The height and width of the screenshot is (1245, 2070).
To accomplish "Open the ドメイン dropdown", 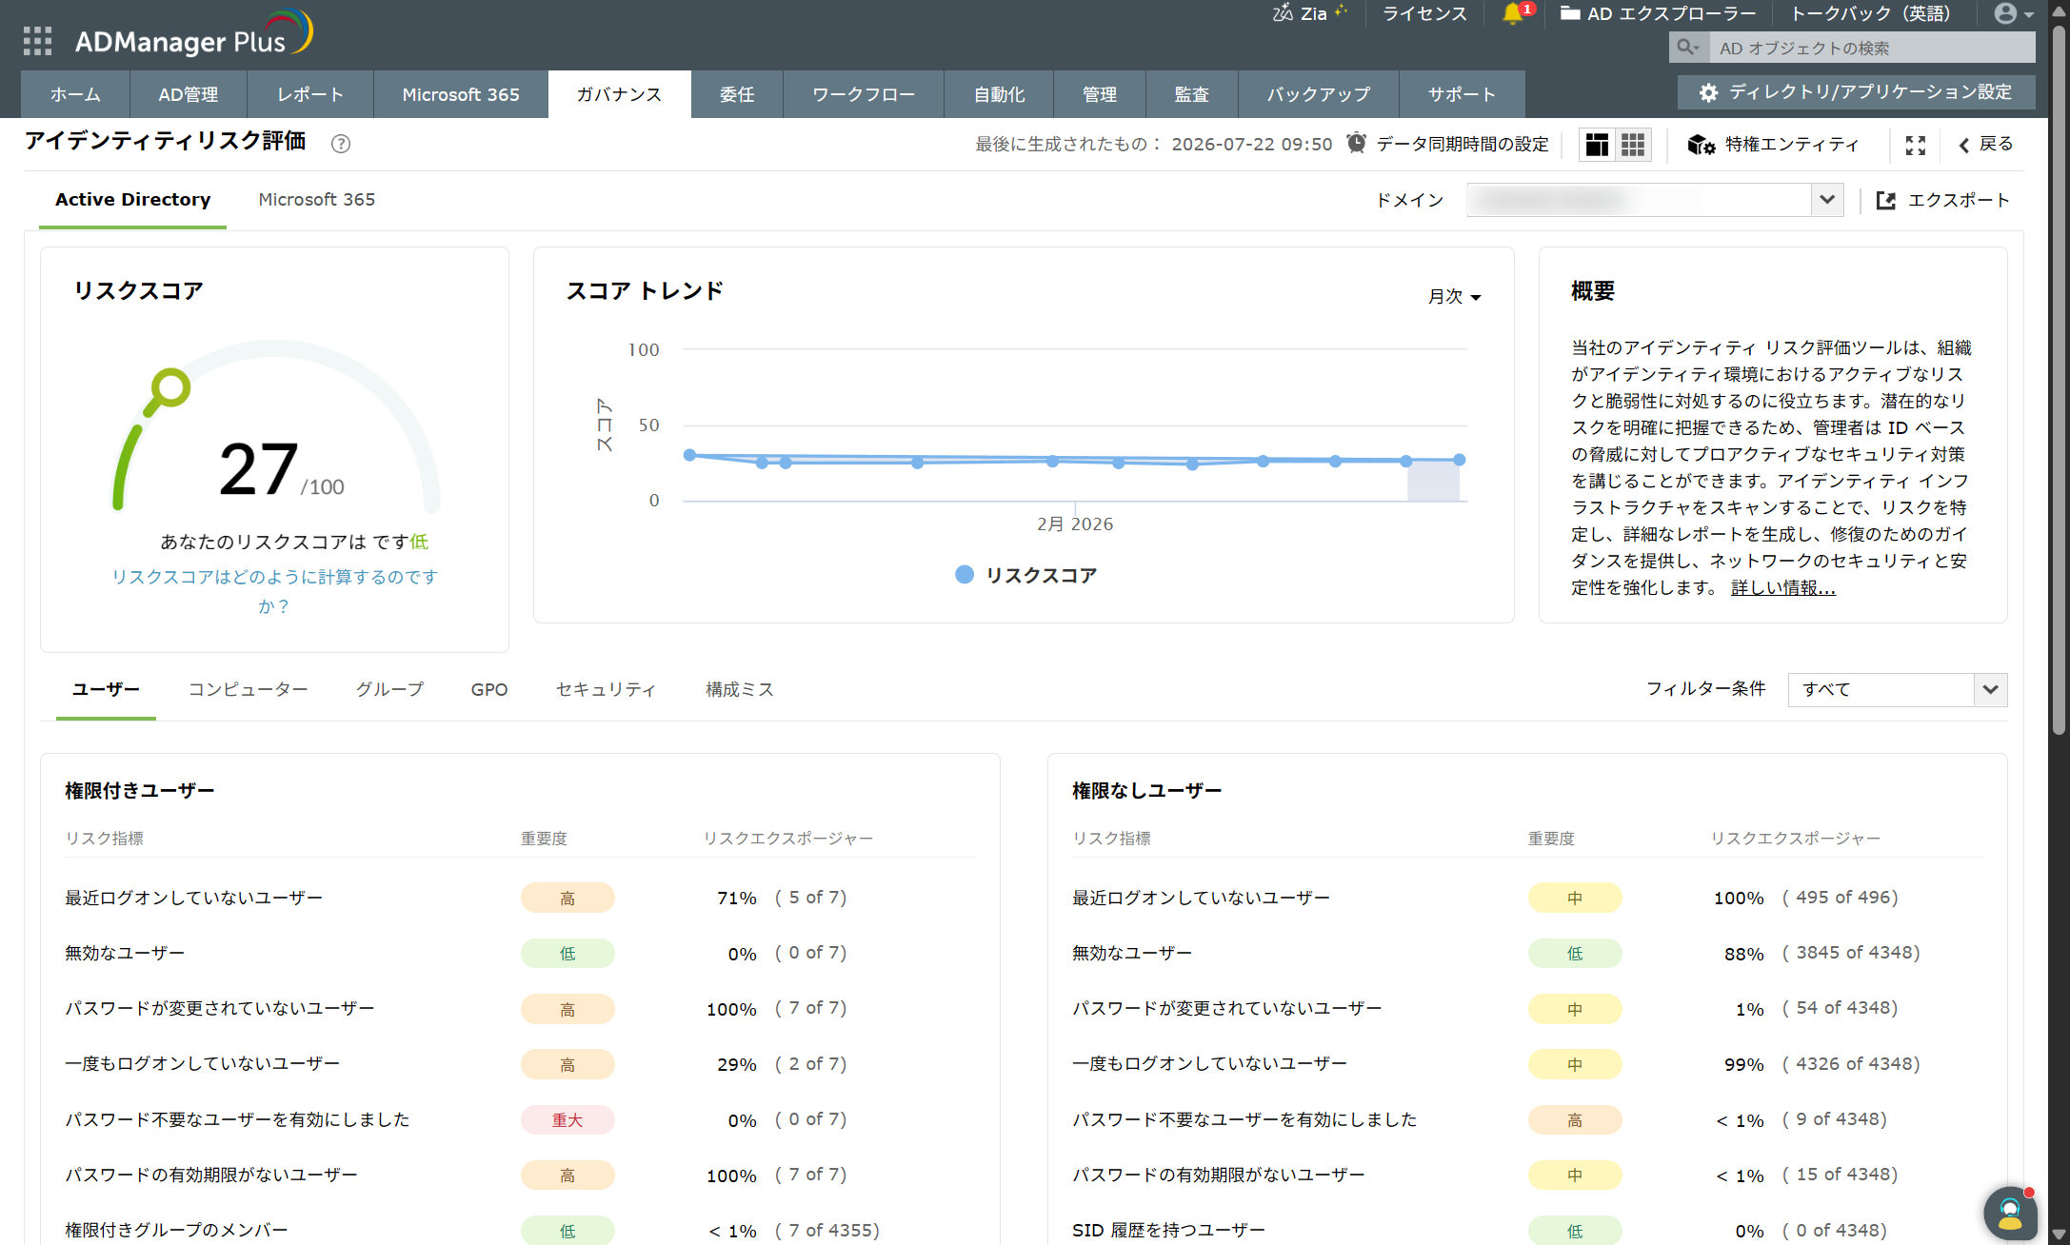I will (x=1655, y=200).
